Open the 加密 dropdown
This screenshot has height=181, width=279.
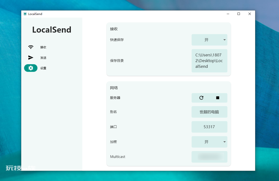[x=210, y=142]
